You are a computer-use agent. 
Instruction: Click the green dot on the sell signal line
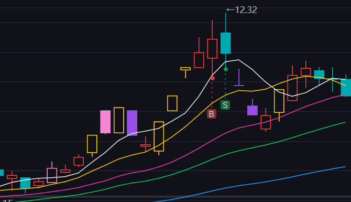pyautogui.click(x=226, y=69)
